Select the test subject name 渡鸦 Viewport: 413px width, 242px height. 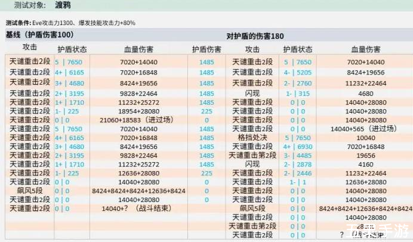pyautogui.click(x=63, y=5)
